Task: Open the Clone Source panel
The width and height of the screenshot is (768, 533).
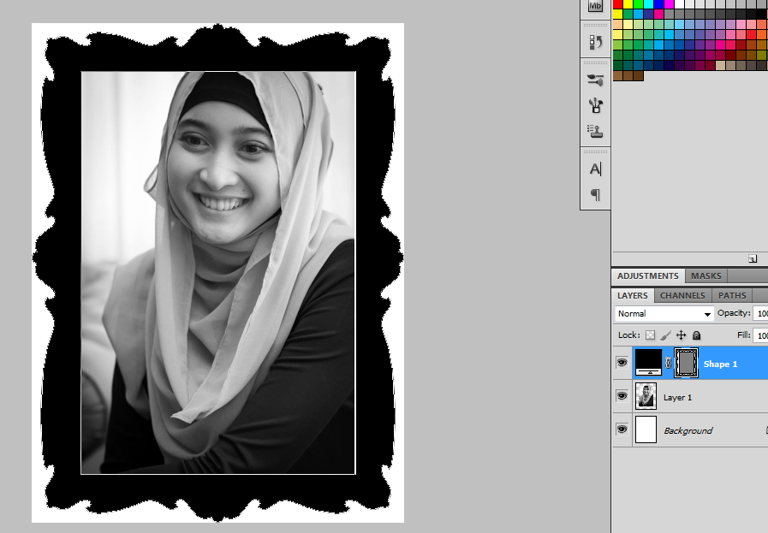Action: click(595, 131)
